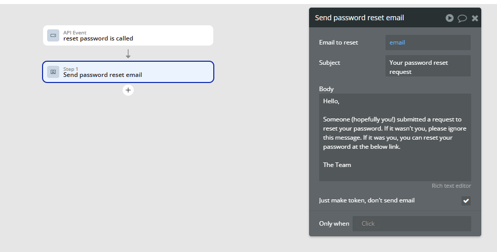Place cursor on the Hello line in Body

pyautogui.click(x=331, y=101)
